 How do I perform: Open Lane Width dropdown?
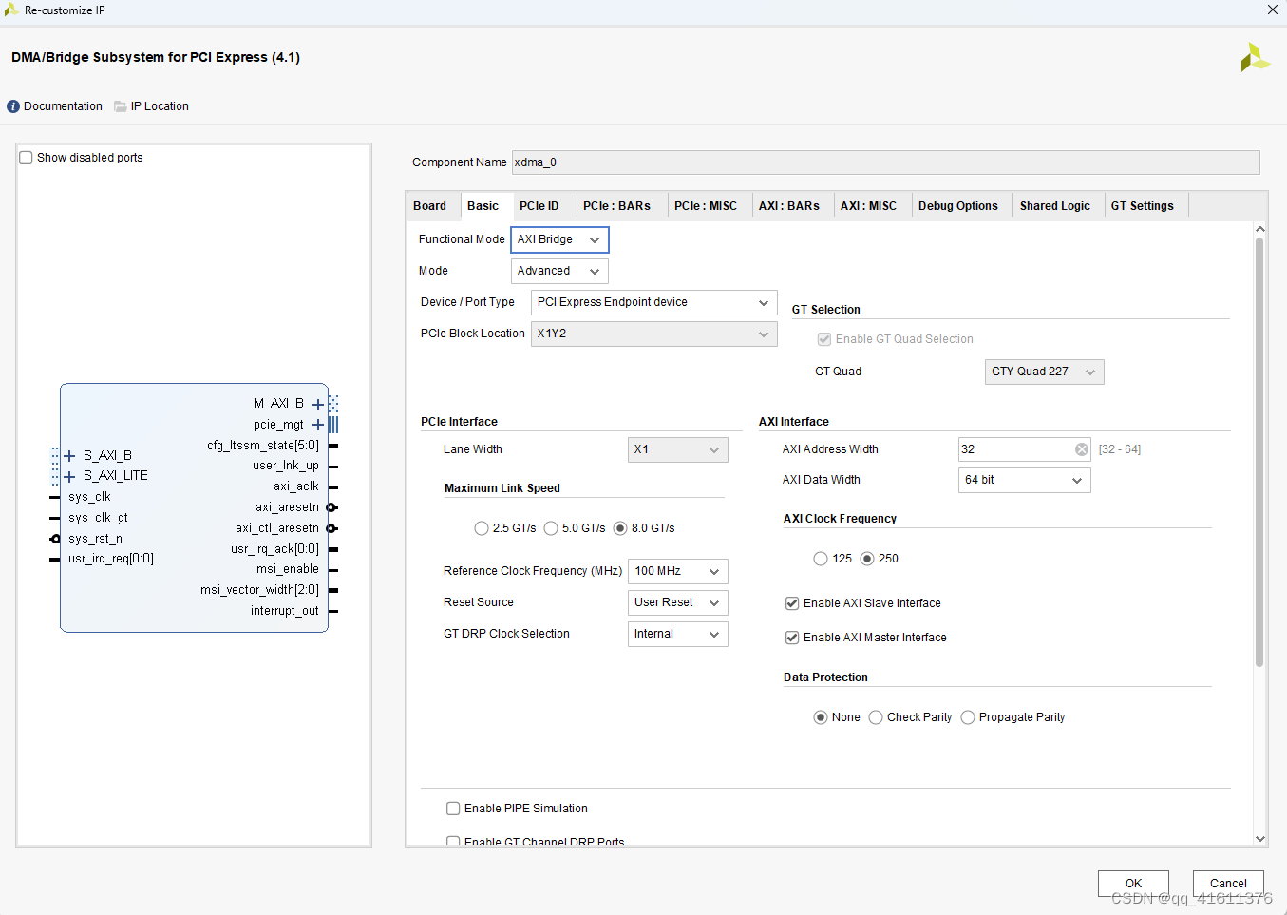[x=677, y=449]
